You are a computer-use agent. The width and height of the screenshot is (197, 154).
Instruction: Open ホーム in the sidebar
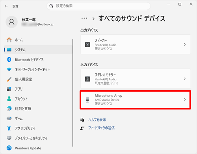[x=38, y=40]
